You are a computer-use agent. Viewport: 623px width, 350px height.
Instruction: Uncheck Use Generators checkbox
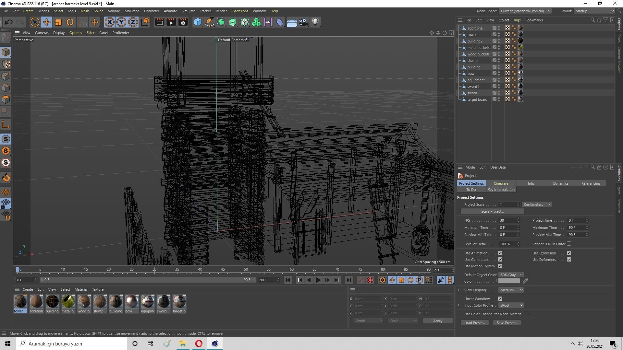[500, 260]
